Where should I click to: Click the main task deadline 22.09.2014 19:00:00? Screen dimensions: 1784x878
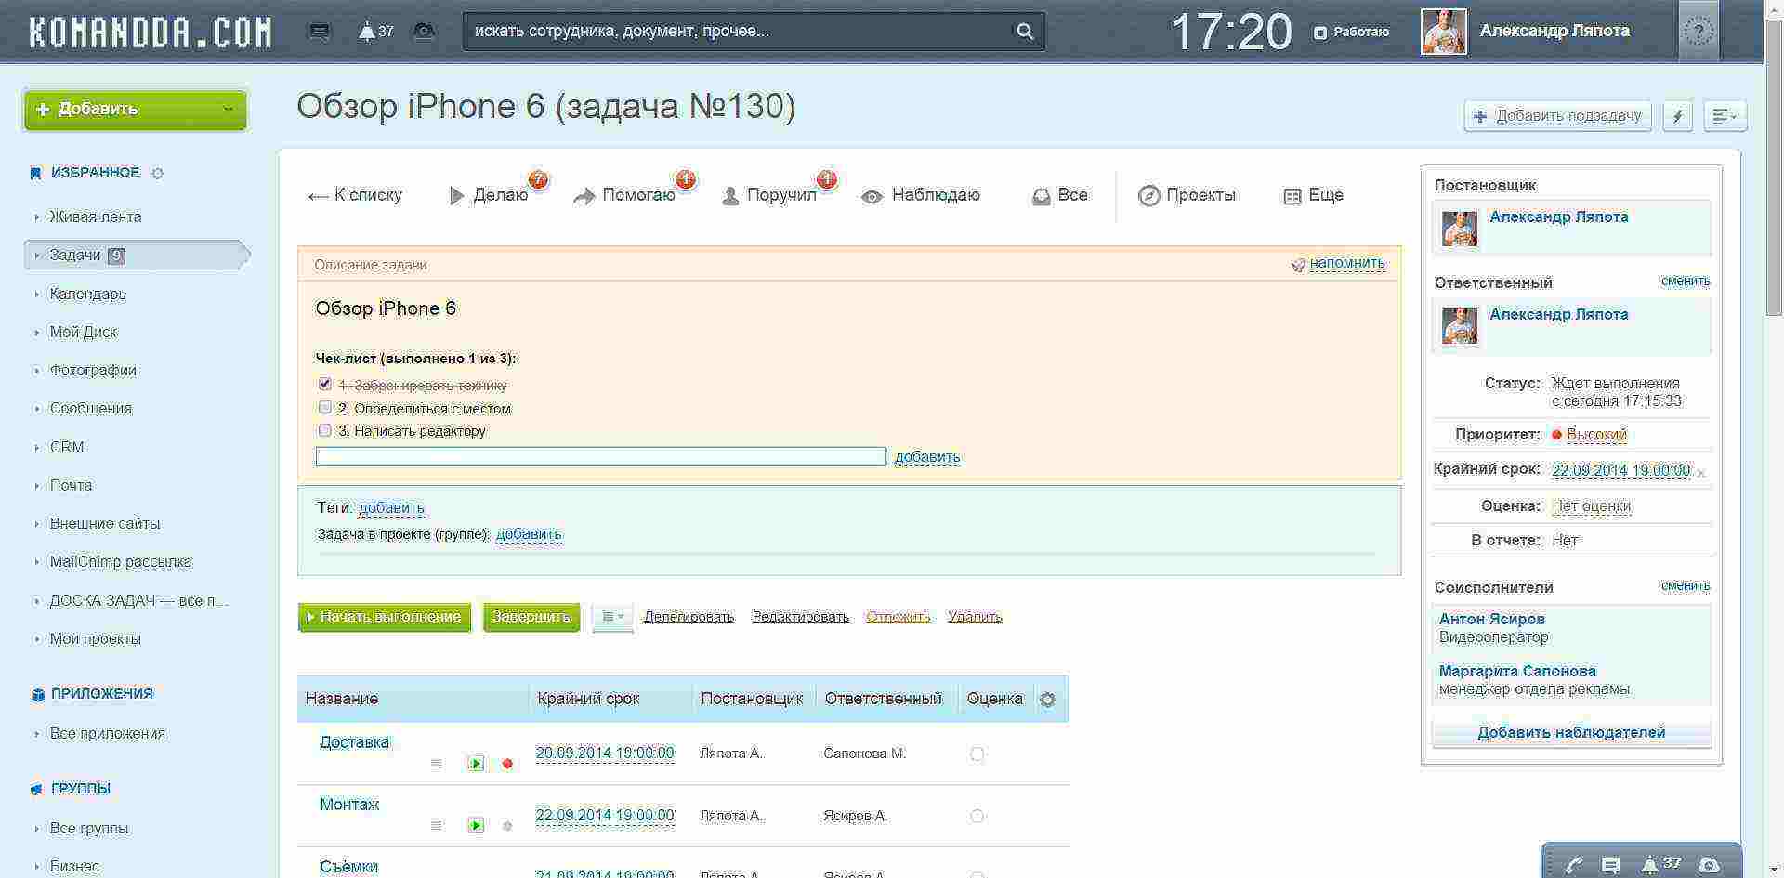(1620, 470)
